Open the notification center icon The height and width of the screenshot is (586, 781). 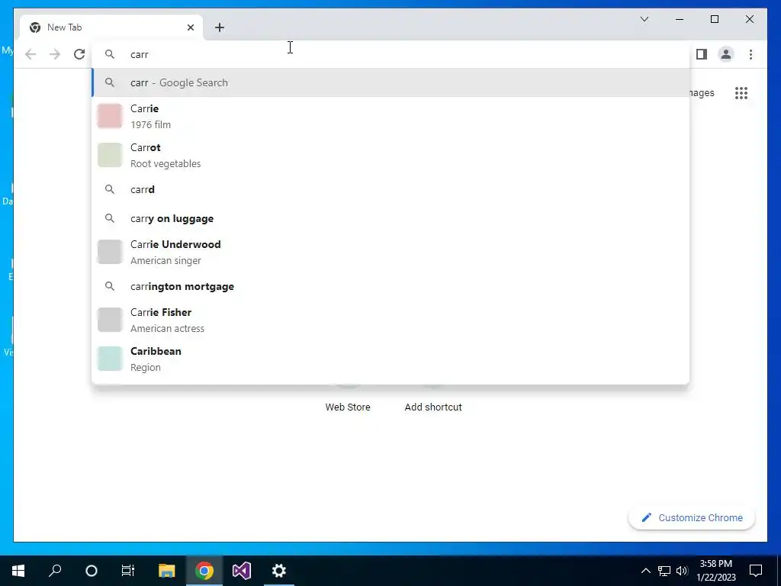pyautogui.click(x=756, y=571)
